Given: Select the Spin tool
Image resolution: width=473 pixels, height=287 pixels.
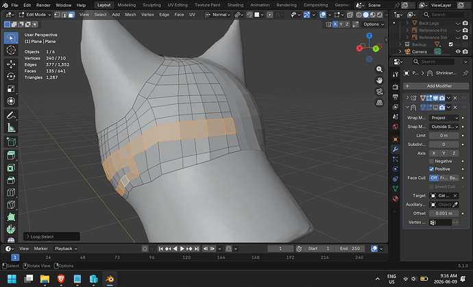Looking at the screenshot, I should tap(11, 229).
